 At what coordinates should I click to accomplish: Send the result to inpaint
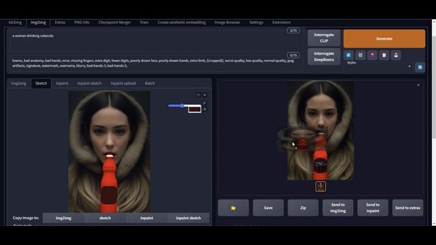pyautogui.click(x=373, y=208)
